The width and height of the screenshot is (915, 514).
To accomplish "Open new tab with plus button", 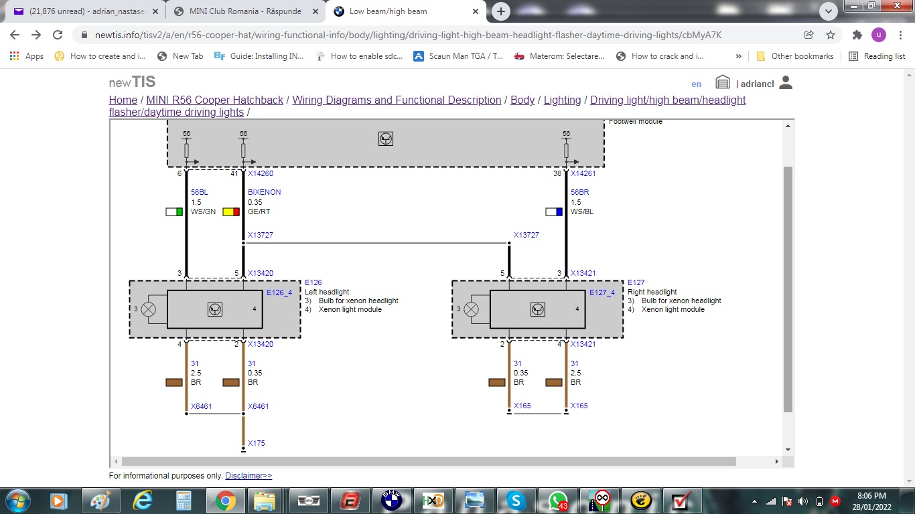I will [x=501, y=11].
